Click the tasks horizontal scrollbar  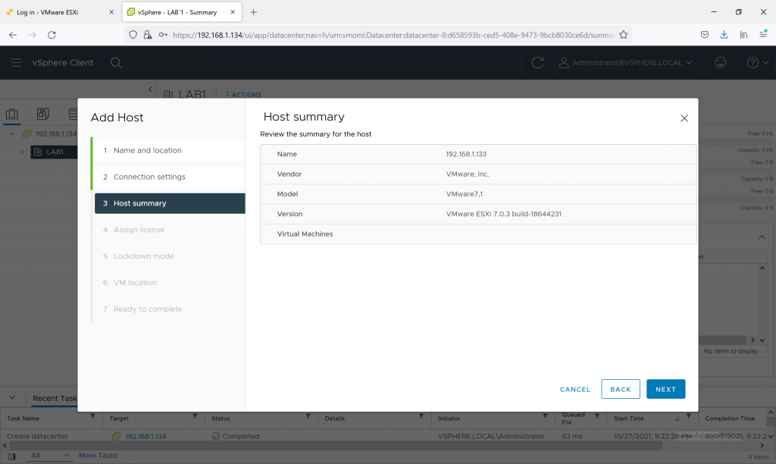[336, 446]
